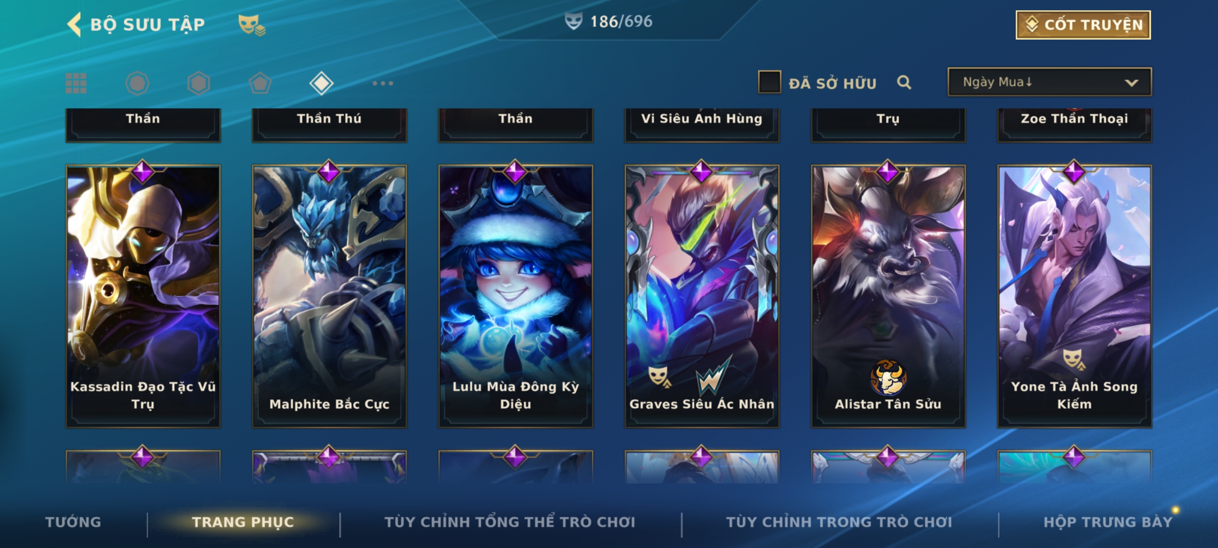The image size is (1218, 548).
Task: Expand the sort dropdown chevron arrow
Action: [x=1131, y=83]
